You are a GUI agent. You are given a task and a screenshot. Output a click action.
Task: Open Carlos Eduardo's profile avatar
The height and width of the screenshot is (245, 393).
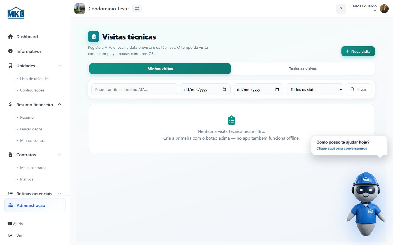click(384, 9)
